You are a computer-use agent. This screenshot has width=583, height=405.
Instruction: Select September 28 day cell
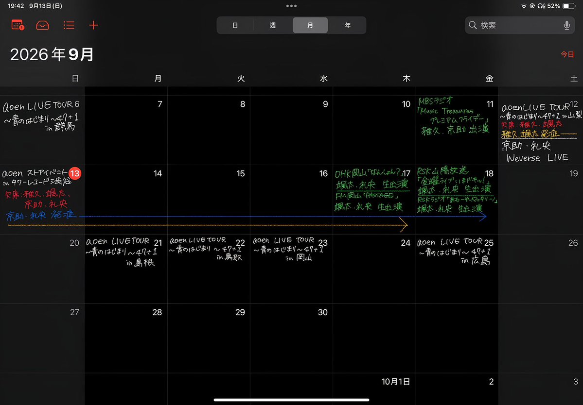click(x=125, y=338)
